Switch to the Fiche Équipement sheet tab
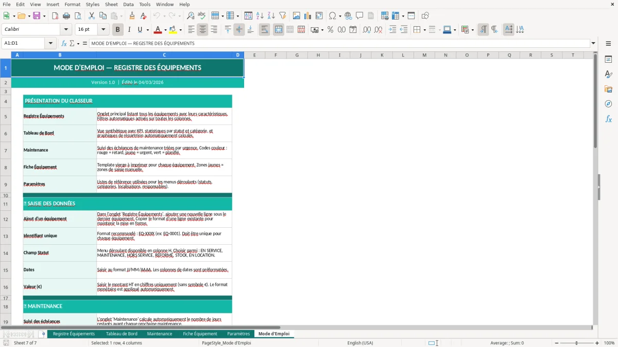618x347 pixels. 200,334
